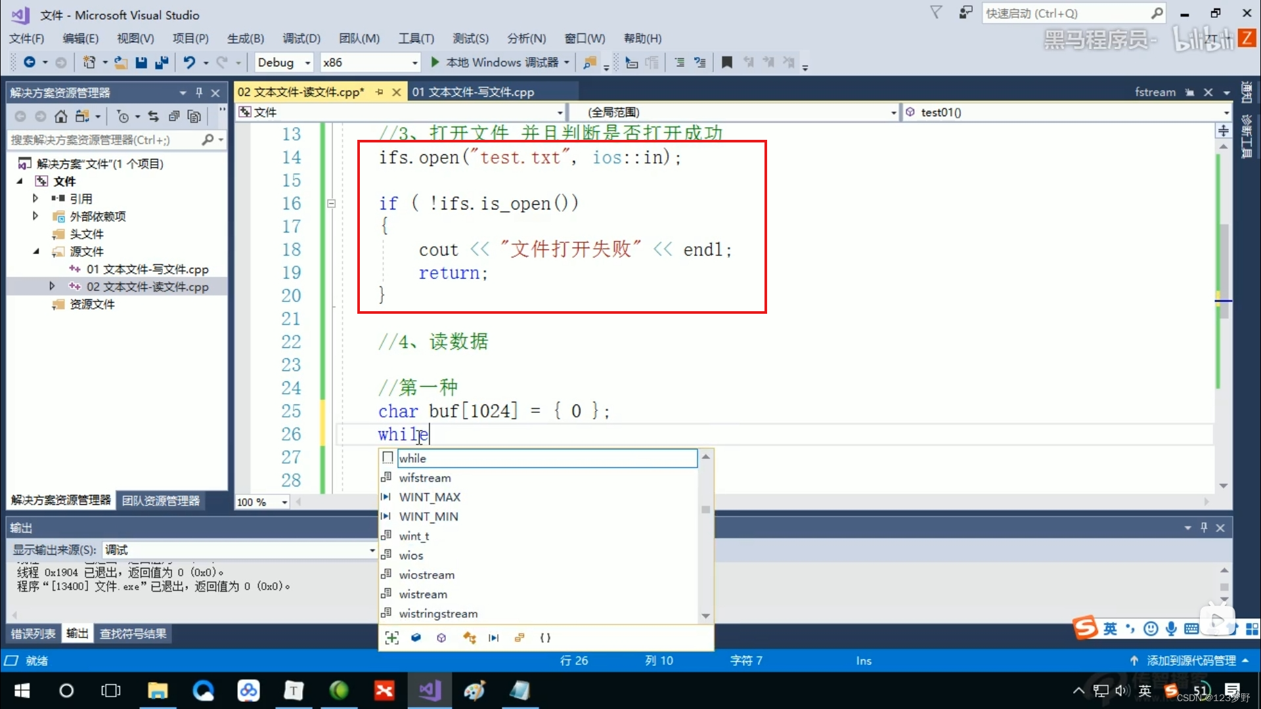
Task: Undo the last edit
Action: [x=189, y=62]
